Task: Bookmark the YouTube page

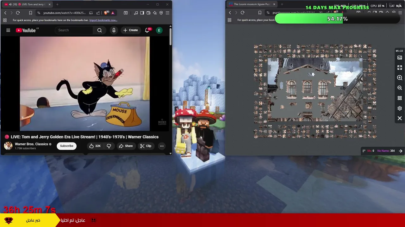Action: coord(30,13)
